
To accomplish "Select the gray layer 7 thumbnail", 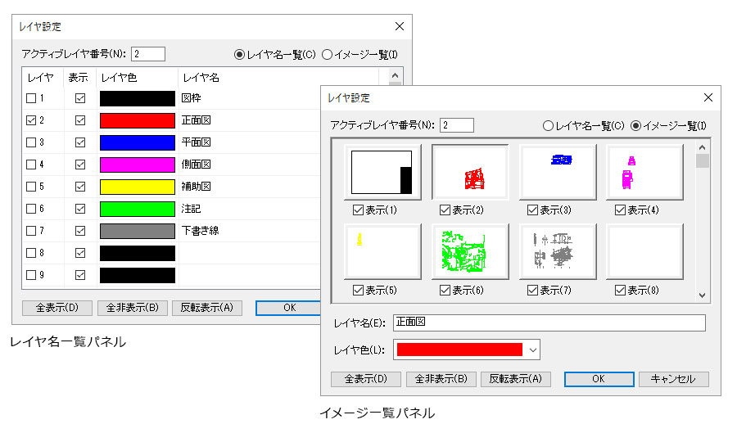I will point(558,252).
